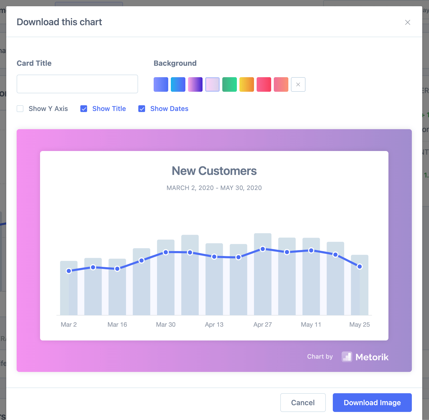This screenshot has width=429, height=420.
Task: Click the Card Title text field
Action: tap(77, 84)
